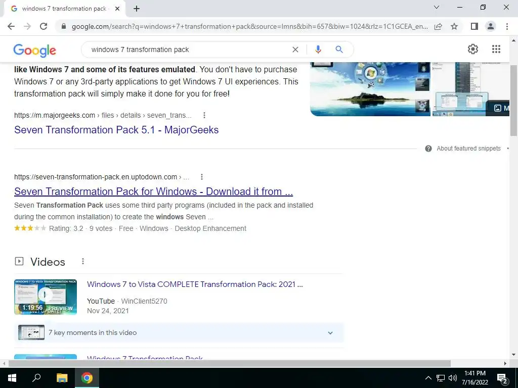Click the uptodown.com result URL
The width and height of the screenshot is (518, 388).
click(x=101, y=177)
